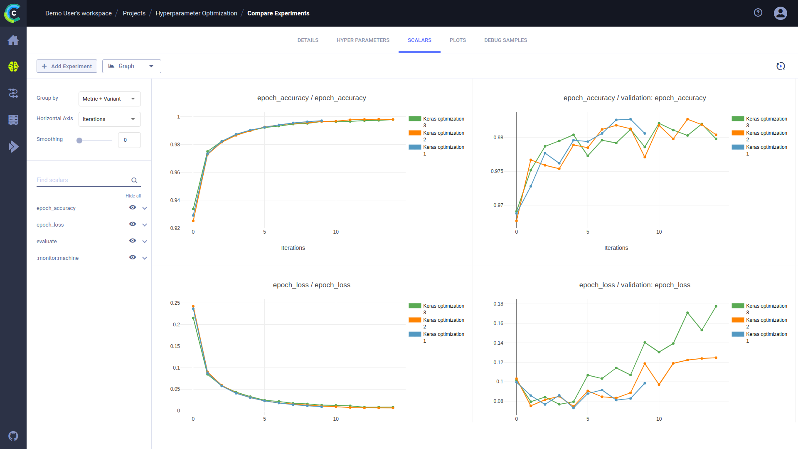The height and width of the screenshot is (449, 798).
Task: Toggle Keras optimization 2 legend in epoch_loss chart
Action: point(436,323)
